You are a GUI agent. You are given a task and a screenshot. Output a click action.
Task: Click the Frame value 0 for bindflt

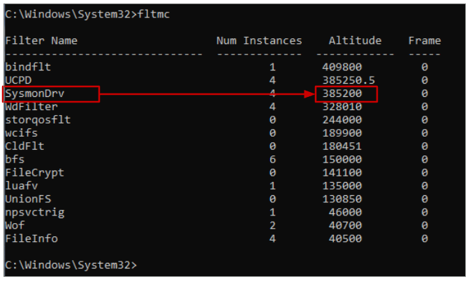click(425, 67)
